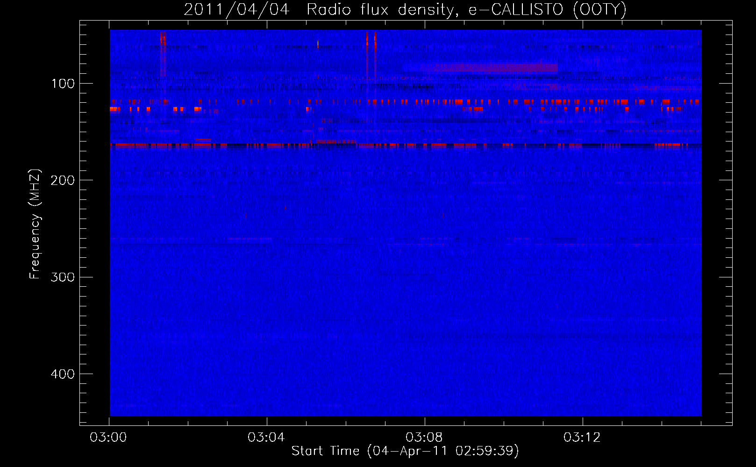Image resolution: width=756 pixels, height=467 pixels.
Task: Click the 2011/04/04 date in the title
Action: pyautogui.click(x=236, y=9)
